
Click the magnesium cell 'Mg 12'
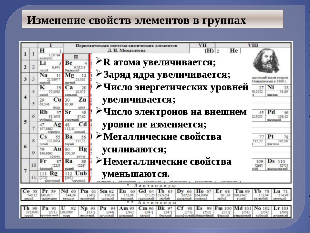76,78
